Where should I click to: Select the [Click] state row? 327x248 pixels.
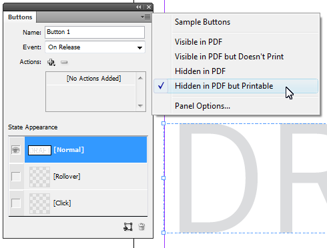(85, 203)
